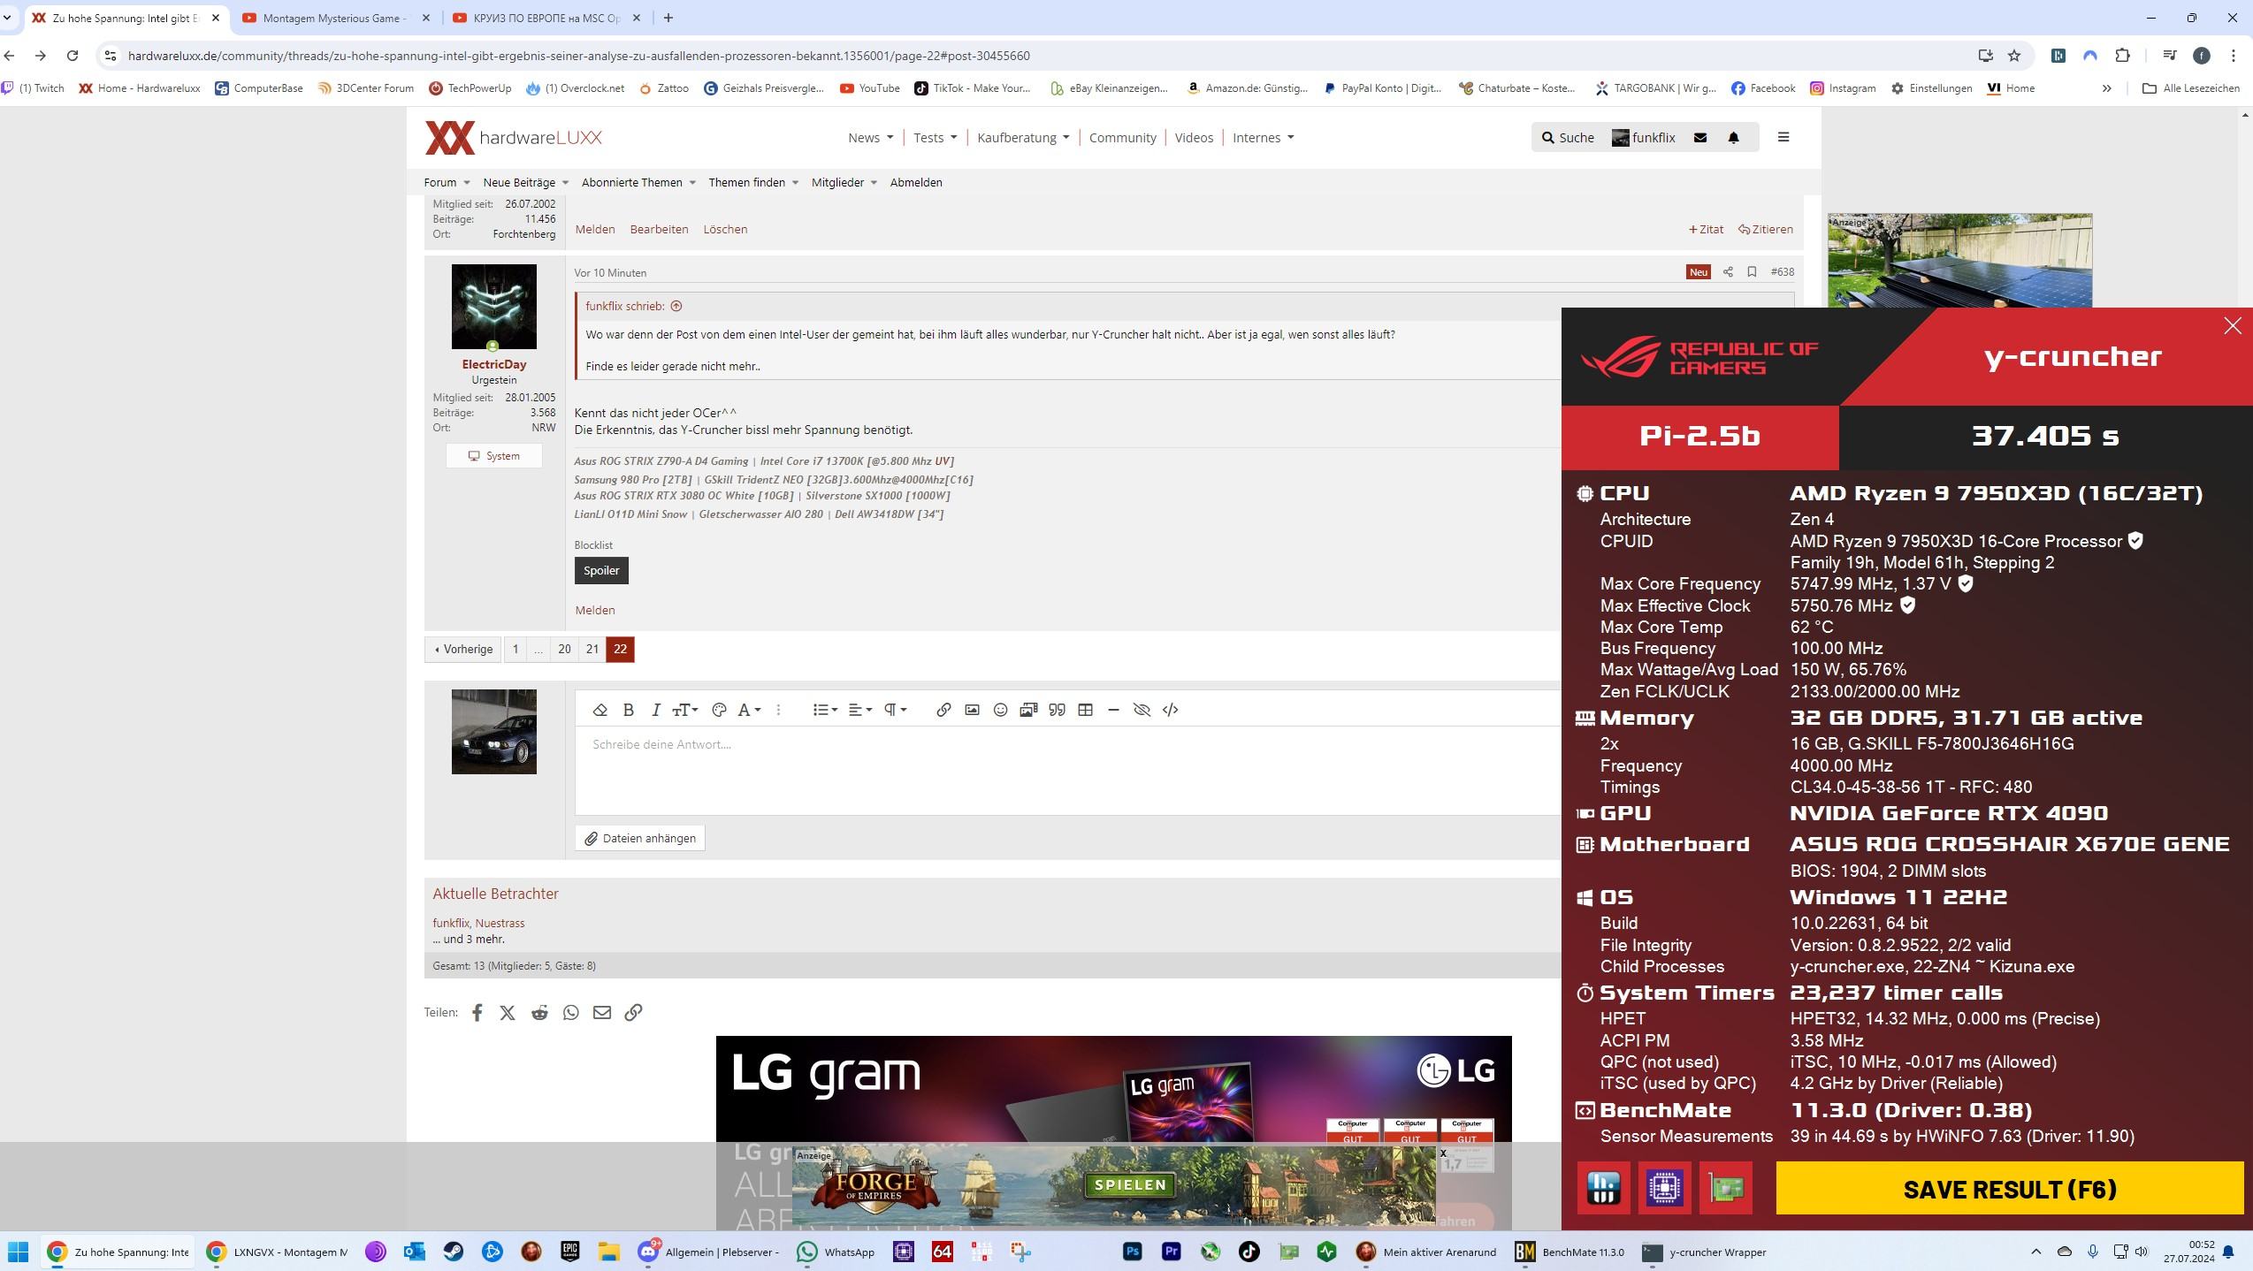This screenshot has width=2253, height=1271.
Task: Click the quote marks icon in editor
Action: pos(1057,710)
